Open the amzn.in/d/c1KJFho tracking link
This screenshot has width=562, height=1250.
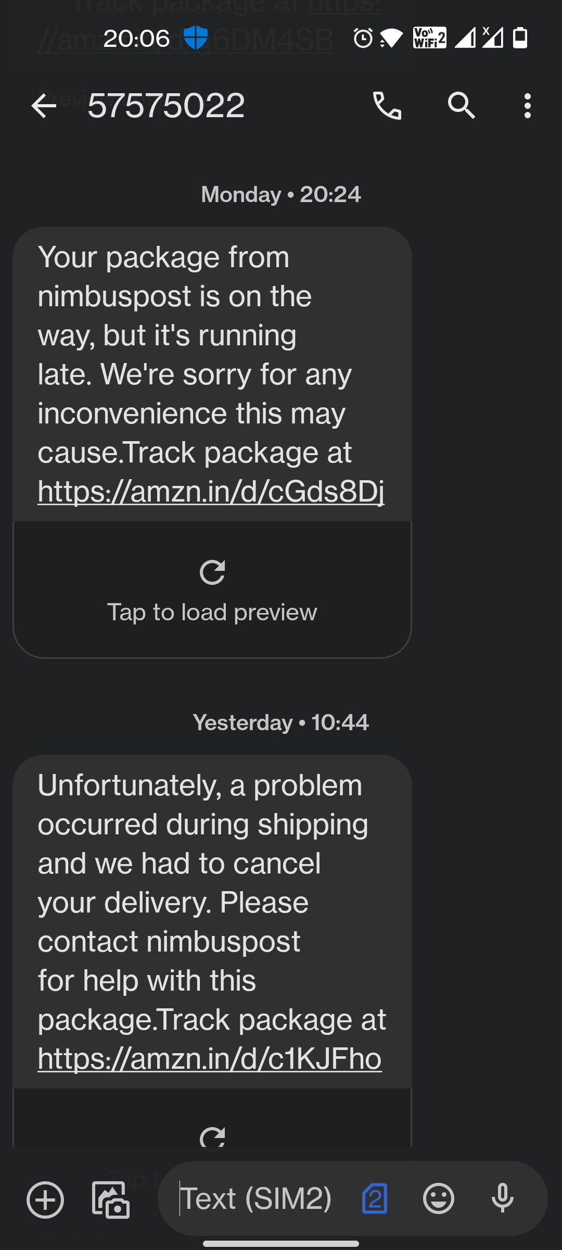(x=210, y=1058)
